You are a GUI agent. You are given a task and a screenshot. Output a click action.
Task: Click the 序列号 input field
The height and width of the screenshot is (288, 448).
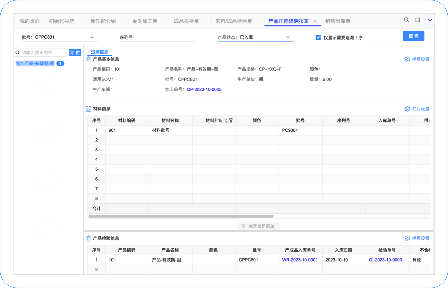pyautogui.click(x=165, y=38)
